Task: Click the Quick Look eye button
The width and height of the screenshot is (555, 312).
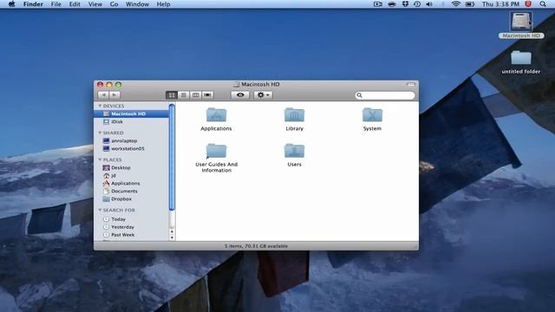Action: point(240,94)
